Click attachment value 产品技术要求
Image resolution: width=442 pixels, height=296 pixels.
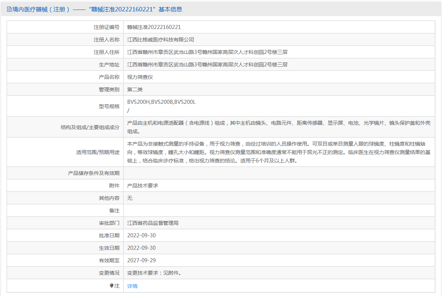pyautogui.click(x=142, y=186)
